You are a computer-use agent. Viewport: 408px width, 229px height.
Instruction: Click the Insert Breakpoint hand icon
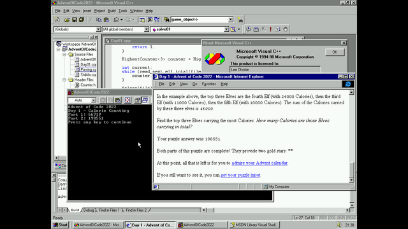[x=286, y=29]
